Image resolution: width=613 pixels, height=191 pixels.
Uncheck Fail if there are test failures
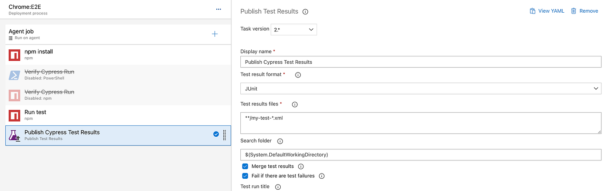click(245, 176)
